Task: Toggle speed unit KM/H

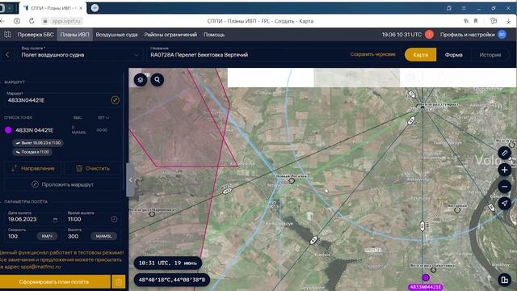Action: (x=47, y=236)
